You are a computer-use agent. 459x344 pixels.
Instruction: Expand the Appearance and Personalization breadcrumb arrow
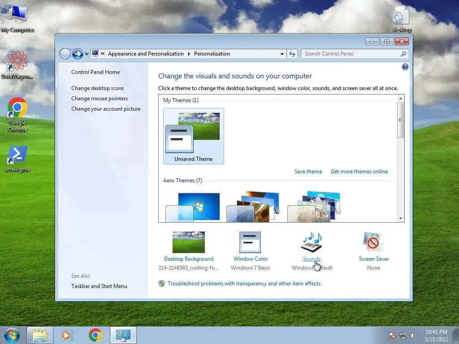pos(189,54)
